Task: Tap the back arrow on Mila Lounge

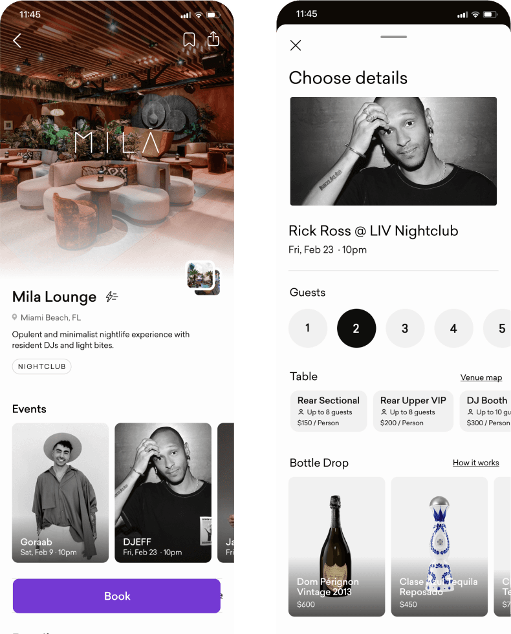Action: pyautogui.click(x=17, y=41)
